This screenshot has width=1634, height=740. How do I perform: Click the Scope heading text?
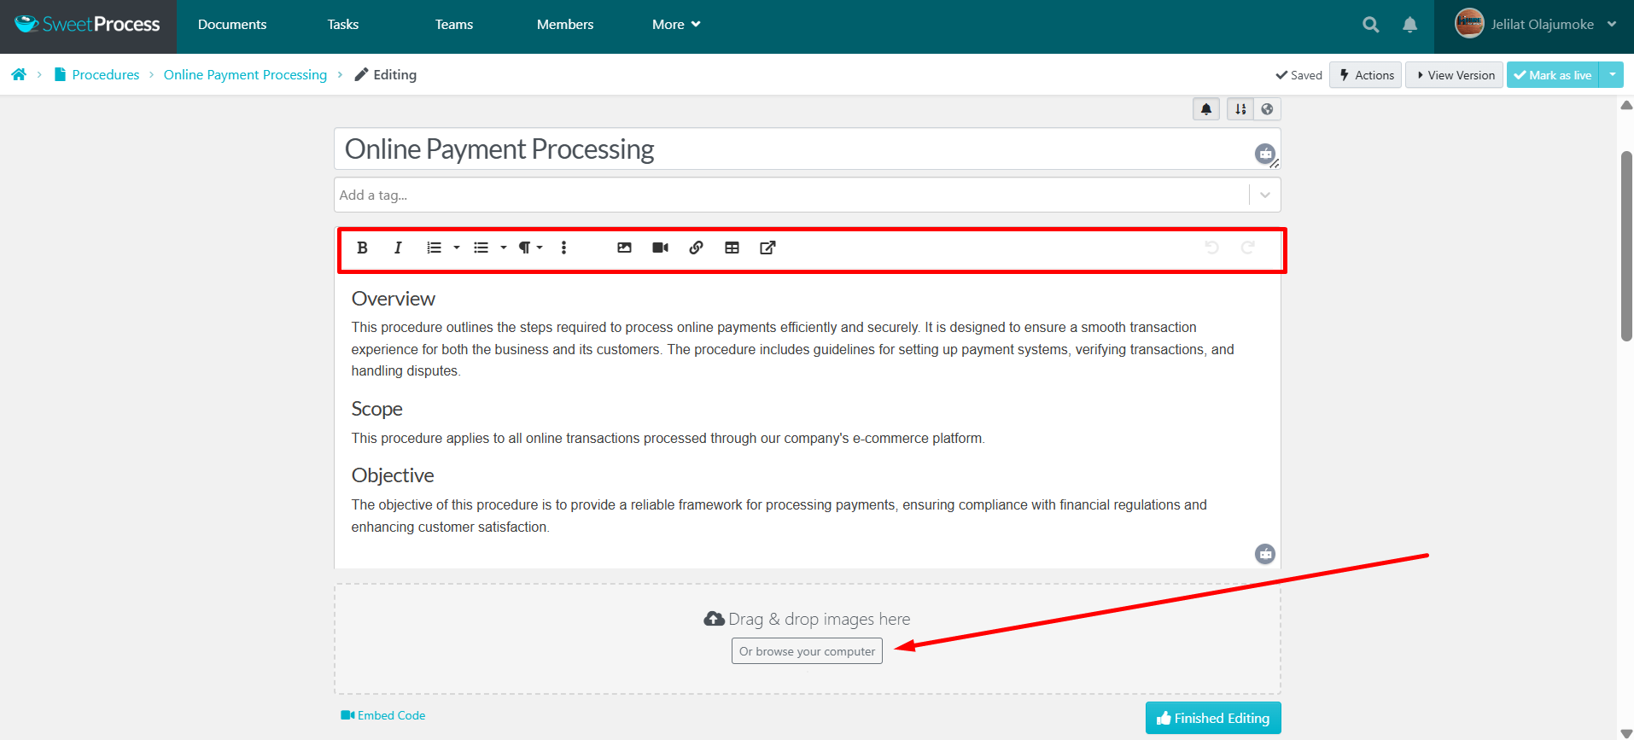[x=376, y=409]
